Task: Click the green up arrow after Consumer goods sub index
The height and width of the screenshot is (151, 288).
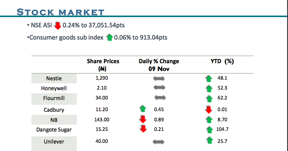Action: point(109,38)
